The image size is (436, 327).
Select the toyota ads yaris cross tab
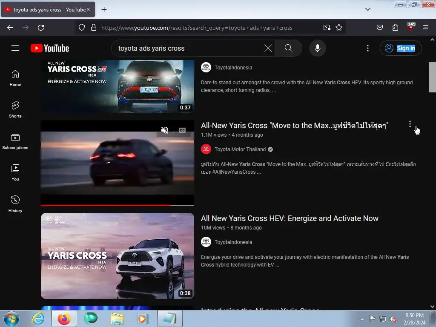click(48, 10)
